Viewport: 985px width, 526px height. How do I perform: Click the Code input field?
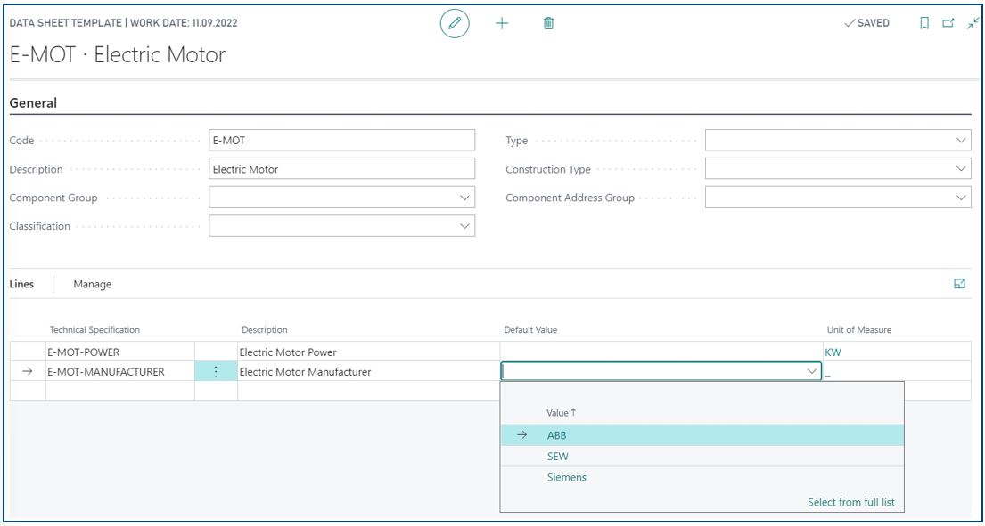pos(341,141)
